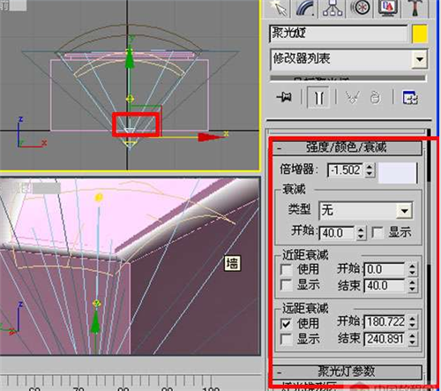The image size is (441, 391).
Task: Toggle Show End Result icon
Action: pos(318,97)
